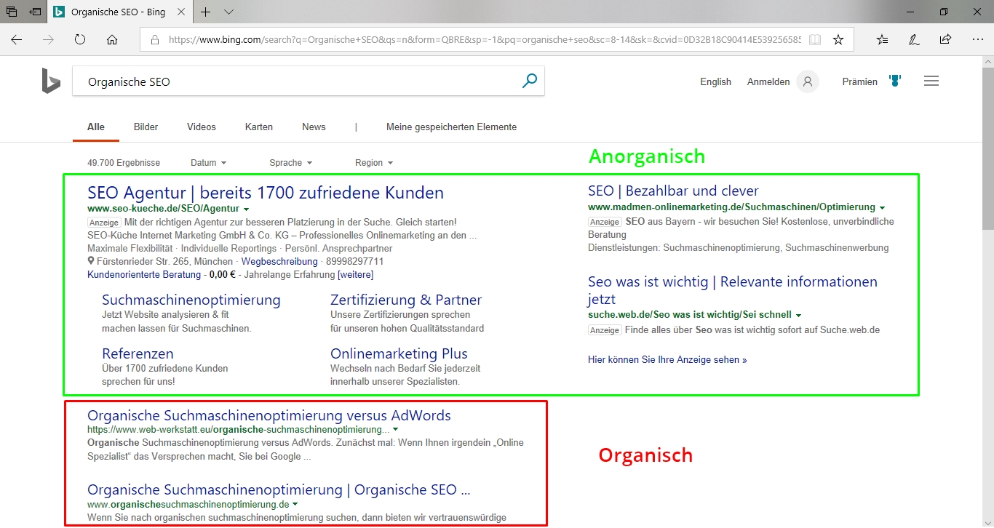The height and width of the screenshot is (528, 994).
Task: Open Onlinemarketing Plus sitelink
Action: [x=399, y=353]
